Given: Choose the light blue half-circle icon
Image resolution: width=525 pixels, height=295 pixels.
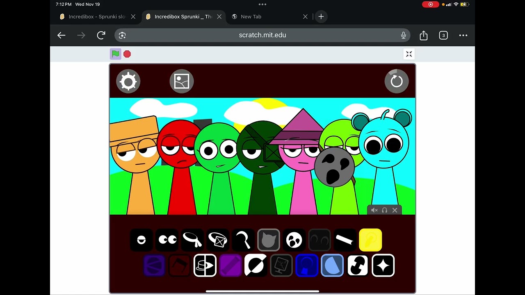Looking at the screenshot, I should [332, 265].
